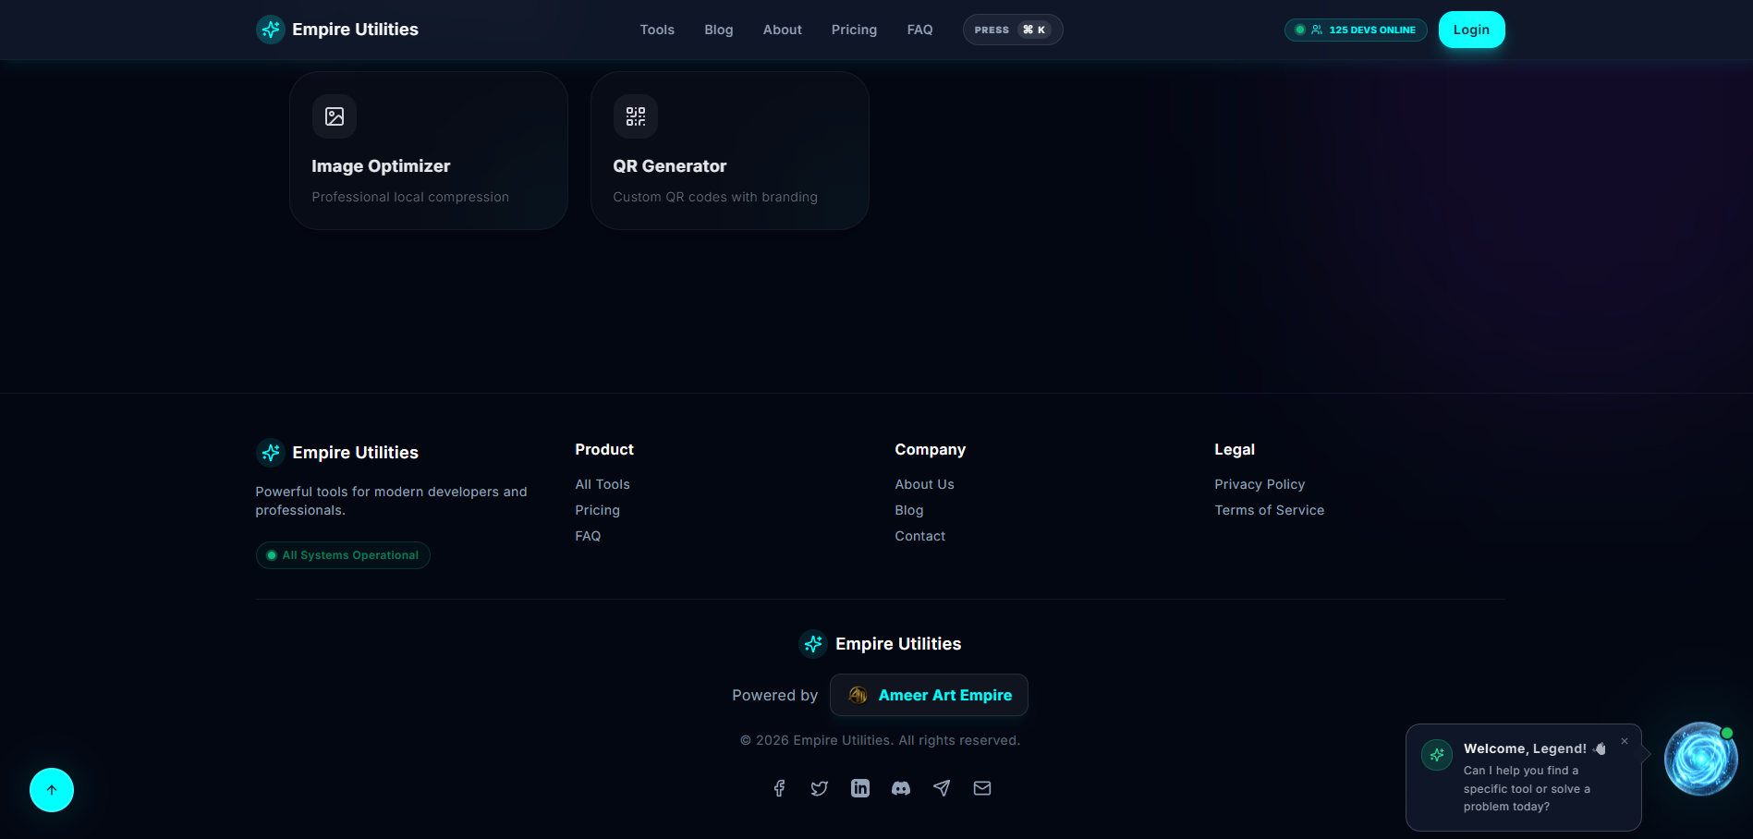The image size is (1753, 839).
Task: Click the Twitter bird icon
Action: click(820, 788)
